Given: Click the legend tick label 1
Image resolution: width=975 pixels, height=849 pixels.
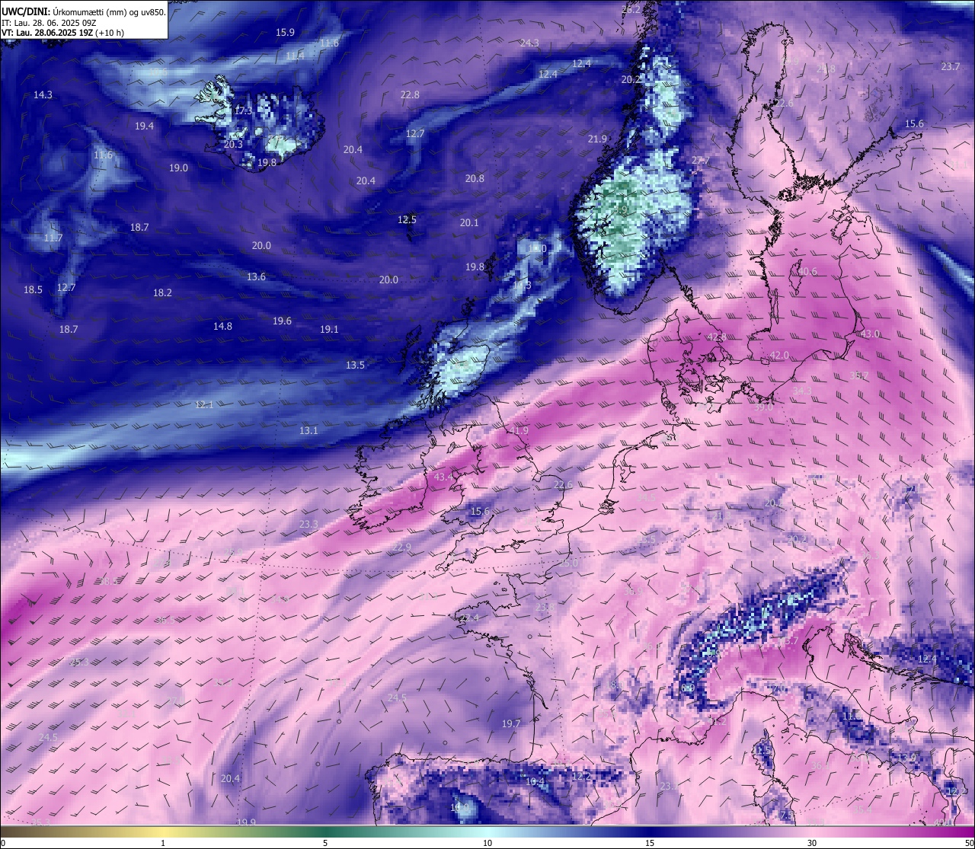Looking at the screenshot, I should tap(163, 843).
